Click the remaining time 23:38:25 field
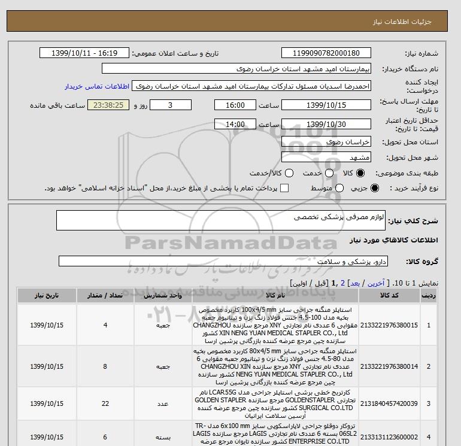The image size is (461, 446). point(108,105)
